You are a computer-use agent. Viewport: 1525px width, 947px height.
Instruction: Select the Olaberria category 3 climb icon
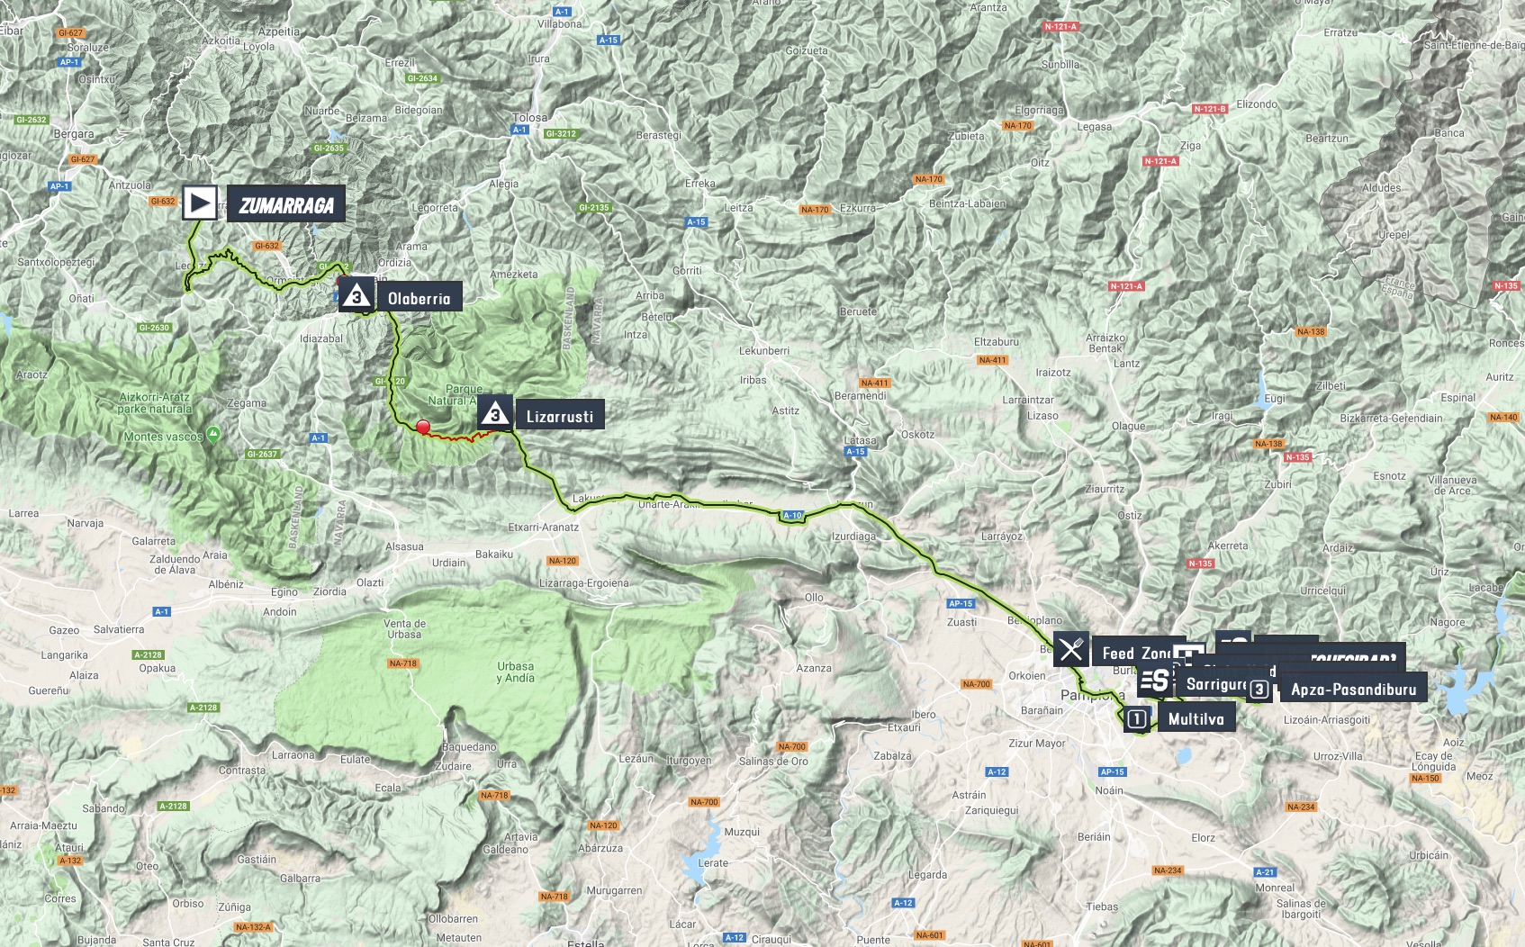tap(356, 295)
